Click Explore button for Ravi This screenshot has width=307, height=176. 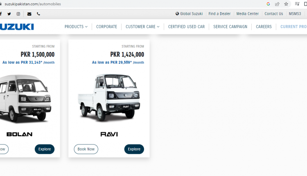(x=134, y=149)
